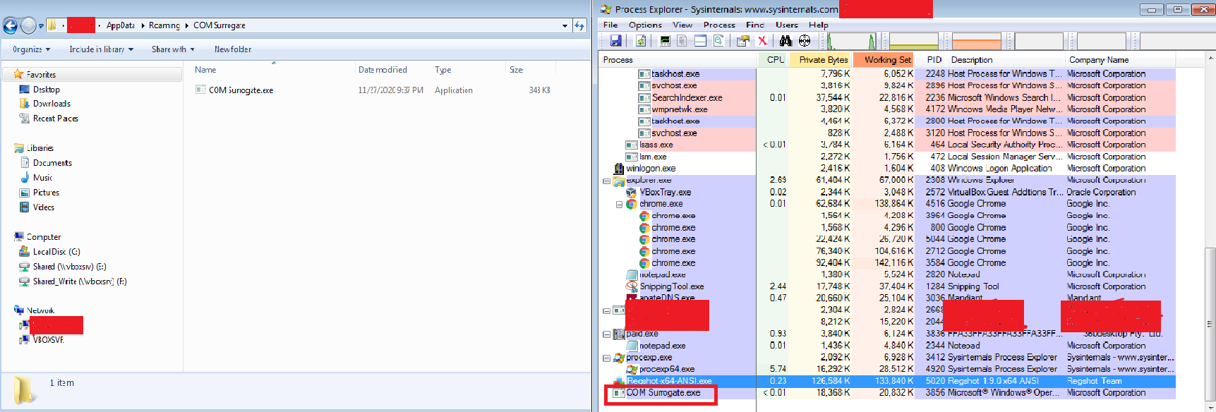Open the Share with dropdown
1216x412 pixels.
click(x=173, y=49)
